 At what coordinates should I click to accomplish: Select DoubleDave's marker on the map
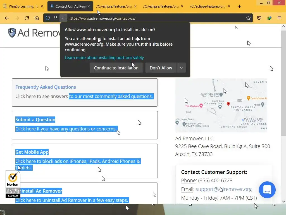click(248, 98)
